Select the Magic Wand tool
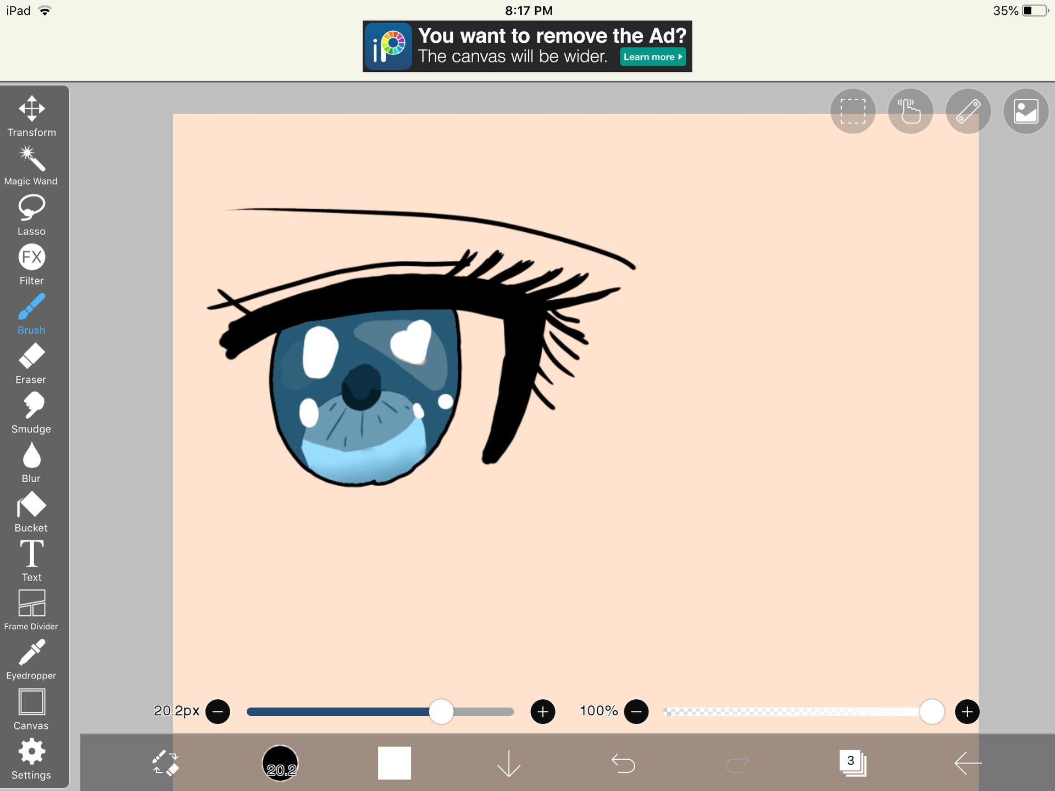 pyautogui.click(x=31, y=165)
